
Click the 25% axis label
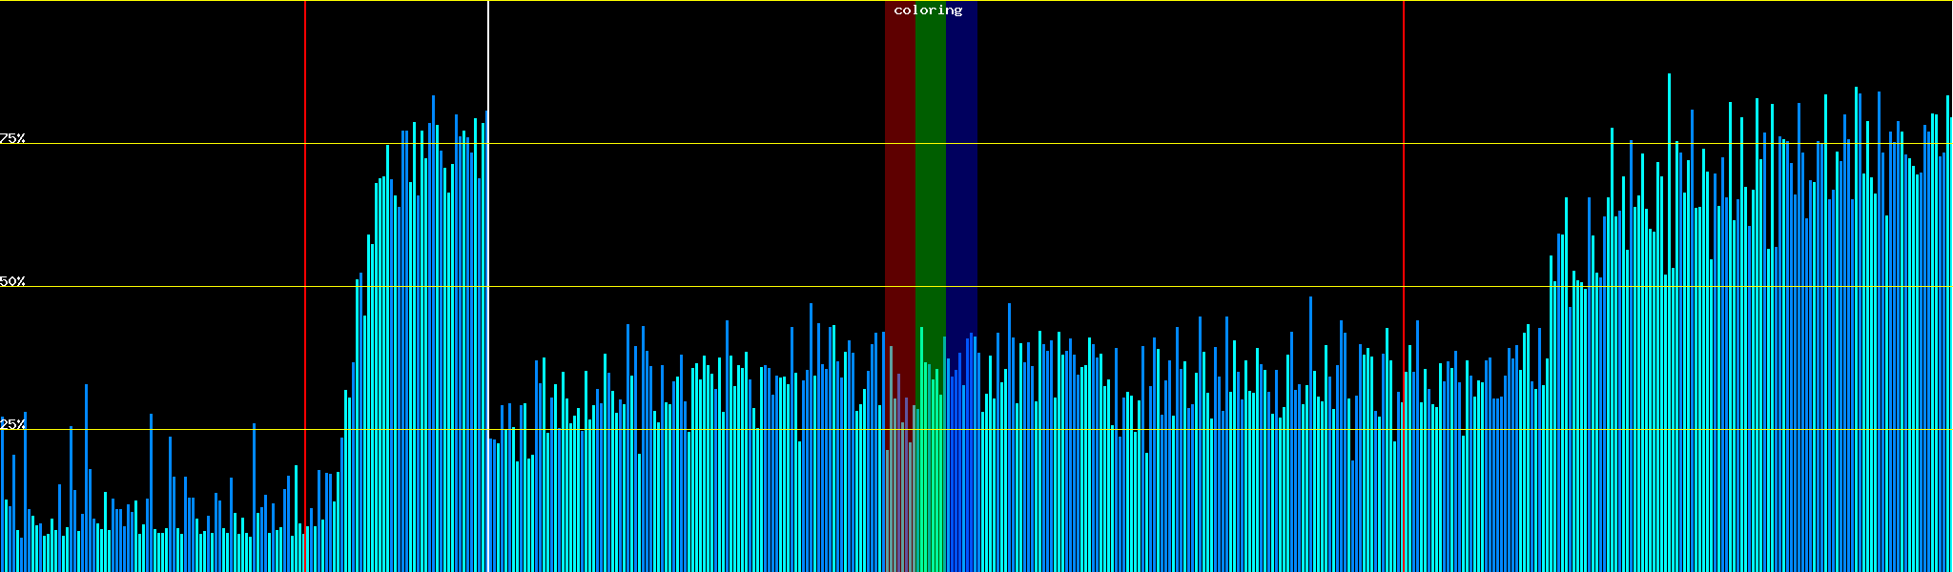coord(12,424)
